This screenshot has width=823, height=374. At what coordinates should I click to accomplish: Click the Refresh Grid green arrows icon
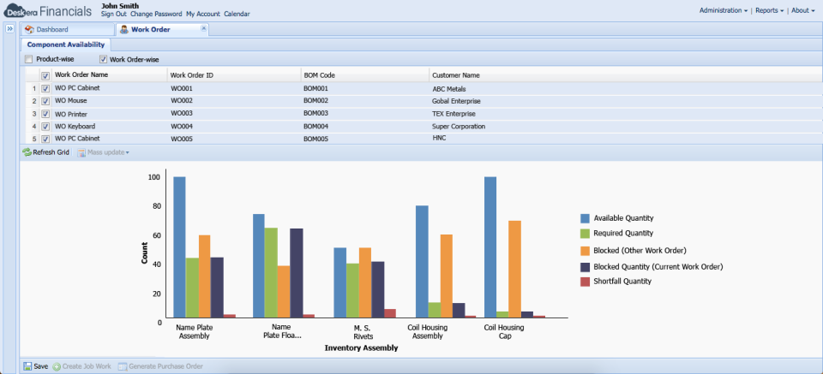[27, 152]
